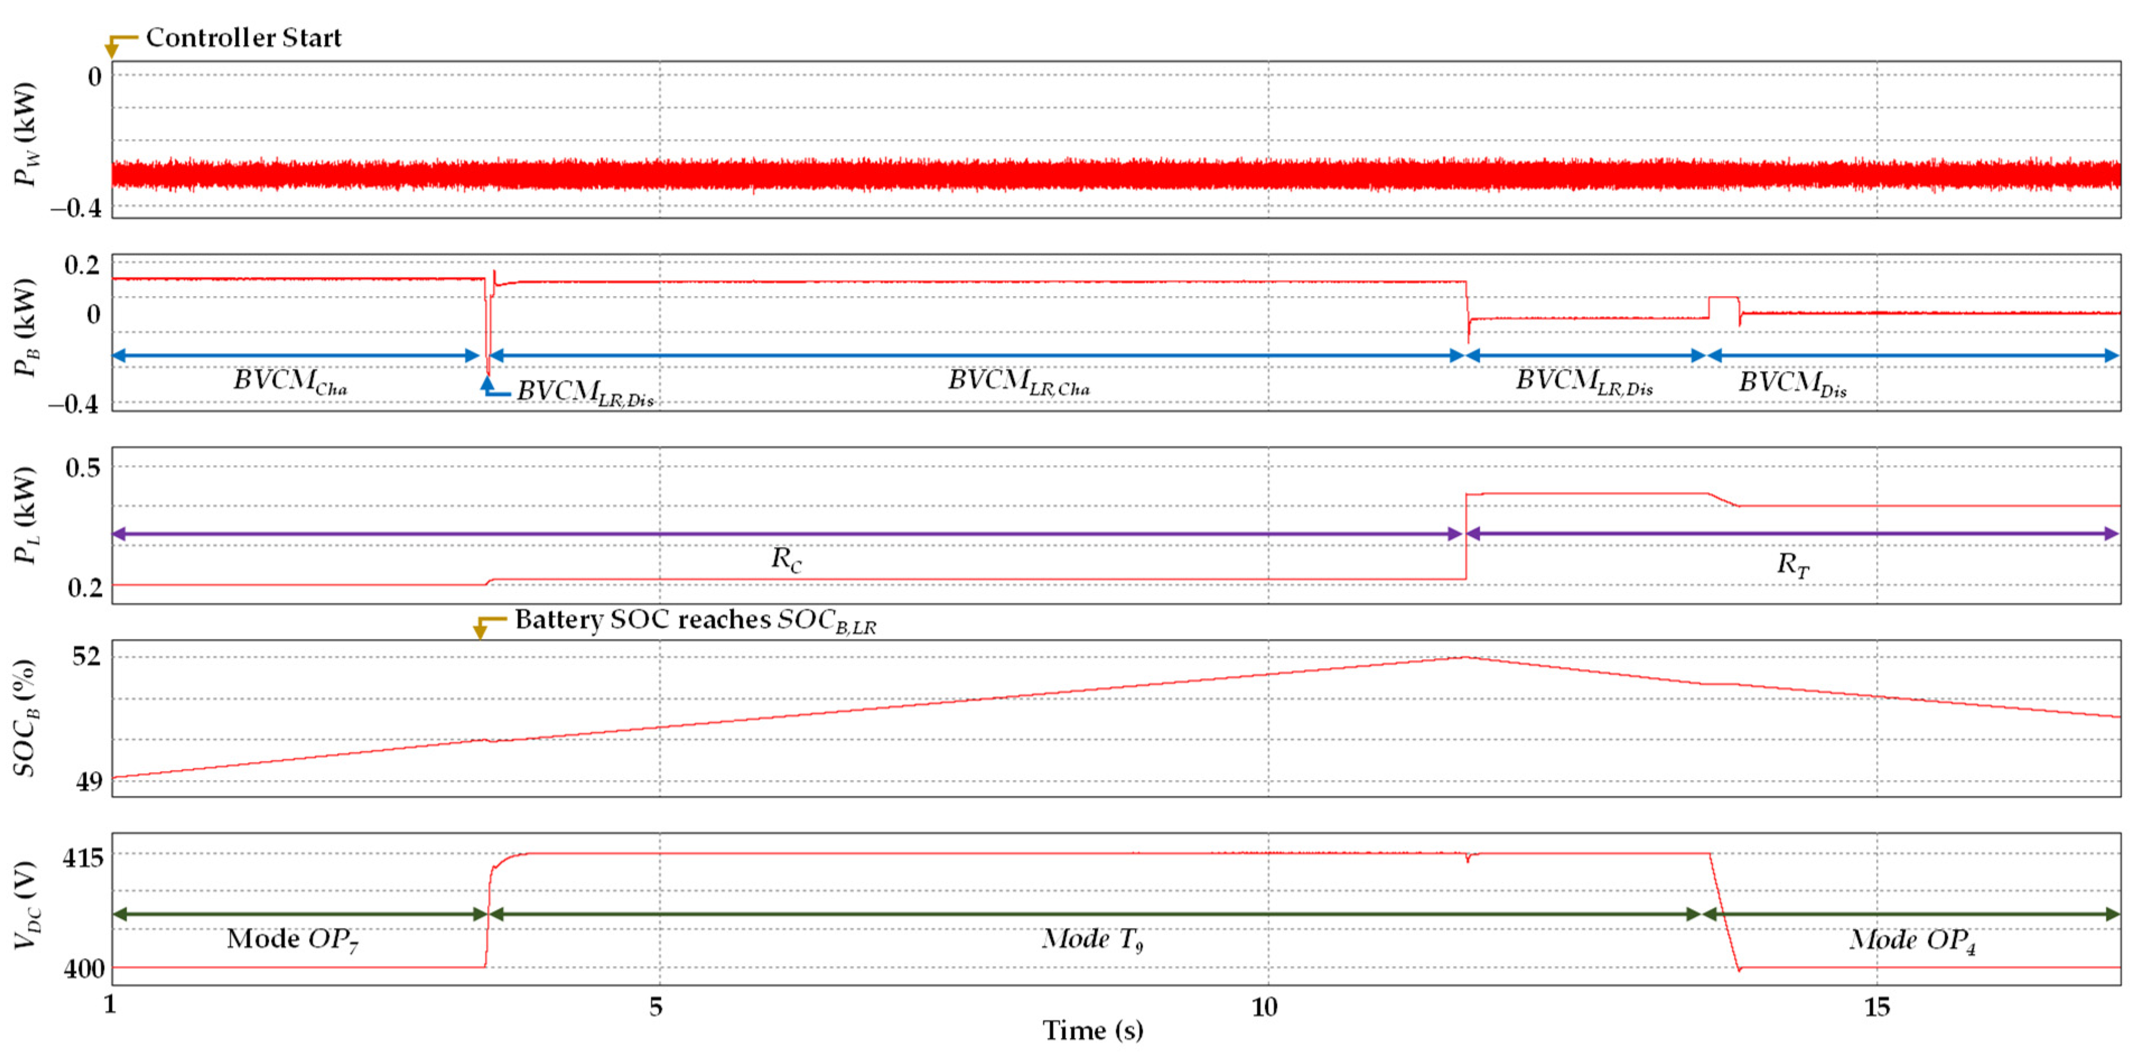Click the RC label in PL plot
Image resolution: width=2141 pixels, height=1060 pixels.
point(785,559)
